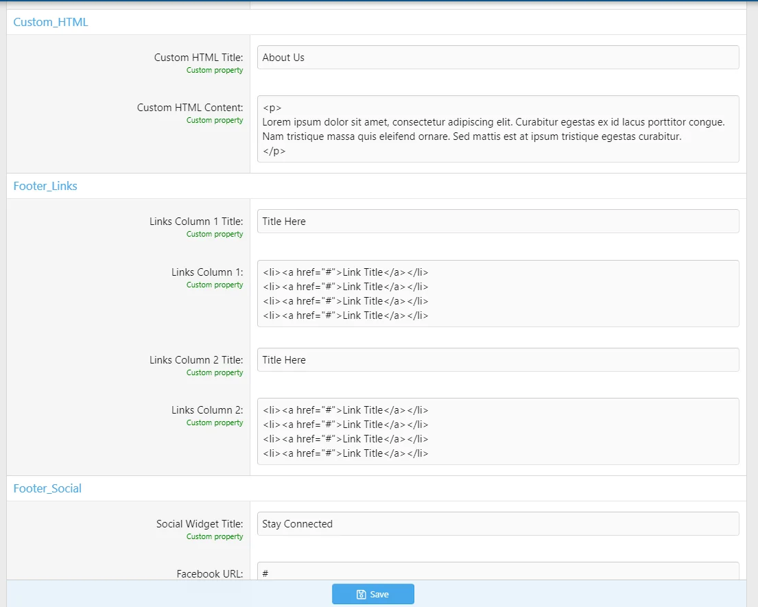This screenshot has height=607, width=758.
Task: Select the Social Widget Title input
Action: coord(497,524)
